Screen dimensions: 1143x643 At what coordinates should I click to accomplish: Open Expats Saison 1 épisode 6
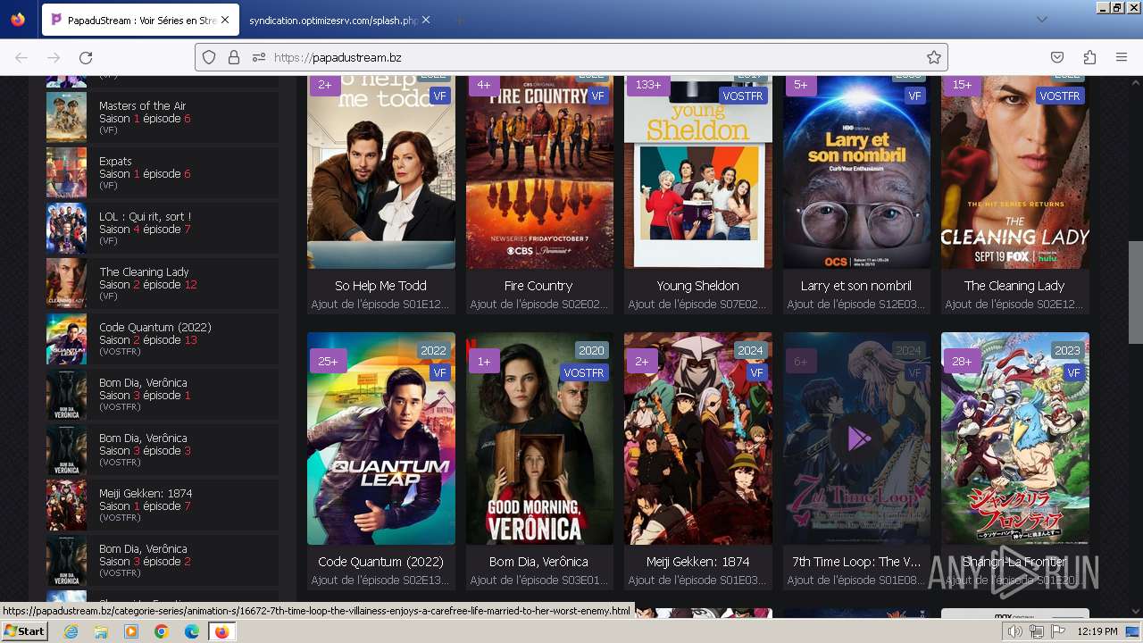pyautogui.click(x=163, y=173)
